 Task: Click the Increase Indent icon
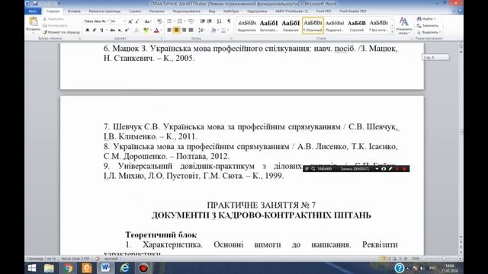tap(210, 21)
